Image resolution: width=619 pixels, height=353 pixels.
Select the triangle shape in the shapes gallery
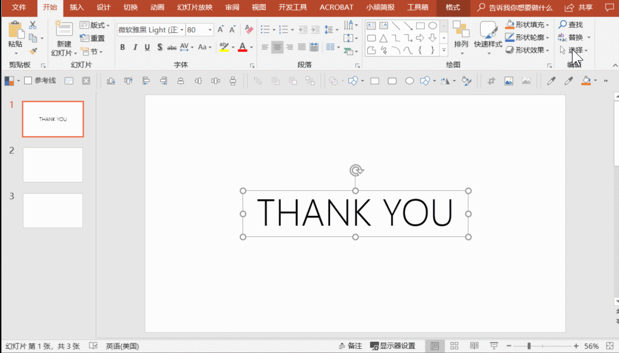click(x=383, y=38)
